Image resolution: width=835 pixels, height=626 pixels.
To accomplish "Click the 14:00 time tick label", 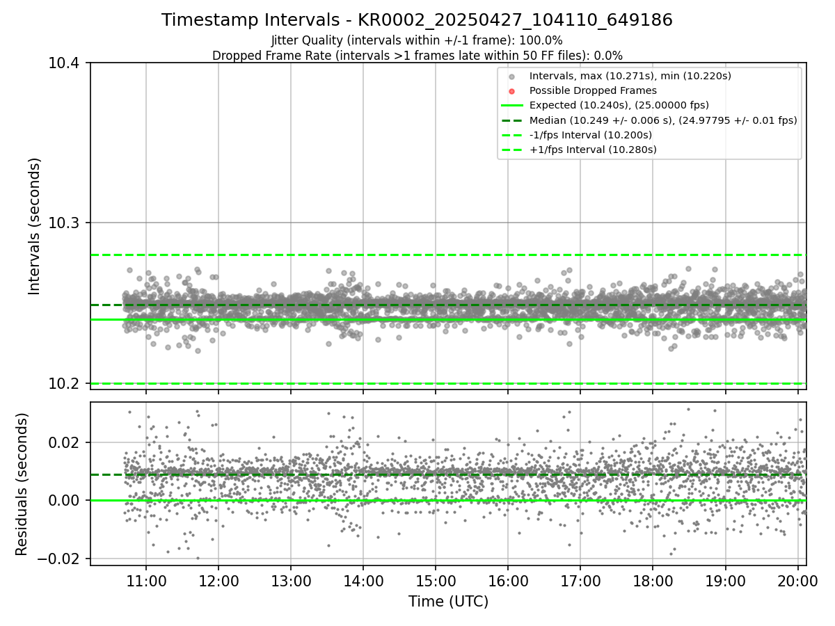I will click(x=363, y=581).
